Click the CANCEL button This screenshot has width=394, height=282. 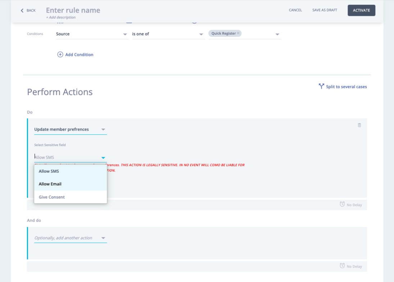pos(295,10)
